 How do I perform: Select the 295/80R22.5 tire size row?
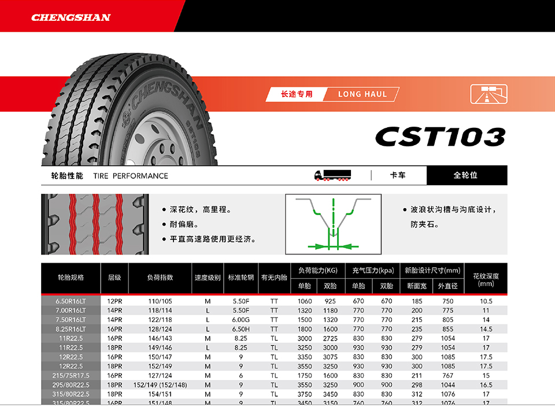pyautogui.click(x=274, y=385)
